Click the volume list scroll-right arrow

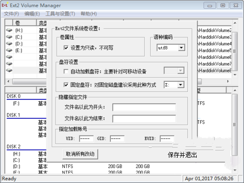click(x=228, y=81)
